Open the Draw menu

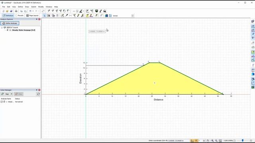pos(27,7)
